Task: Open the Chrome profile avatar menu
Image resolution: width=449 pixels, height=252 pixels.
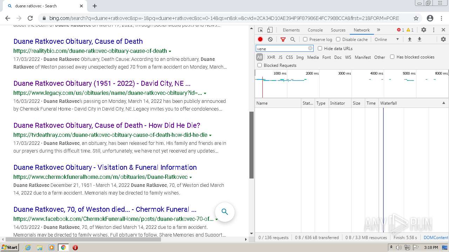Action: [x=430, y=18]
